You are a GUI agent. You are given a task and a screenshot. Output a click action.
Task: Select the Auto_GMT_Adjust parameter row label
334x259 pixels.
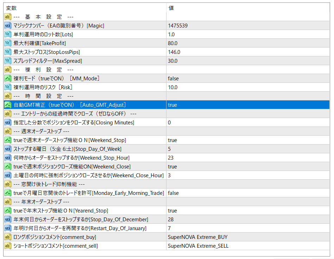pyautogui.click(x=69, y=105)
